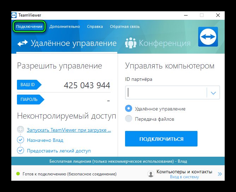Open the Справка menu

coord(95,26)
